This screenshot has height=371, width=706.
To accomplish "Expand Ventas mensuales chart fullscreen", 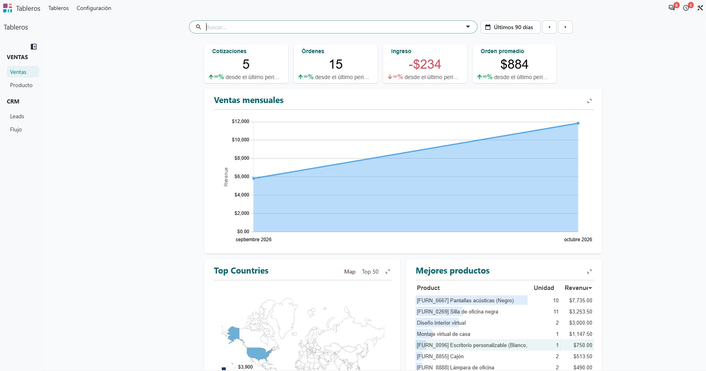I will (589, 101).
